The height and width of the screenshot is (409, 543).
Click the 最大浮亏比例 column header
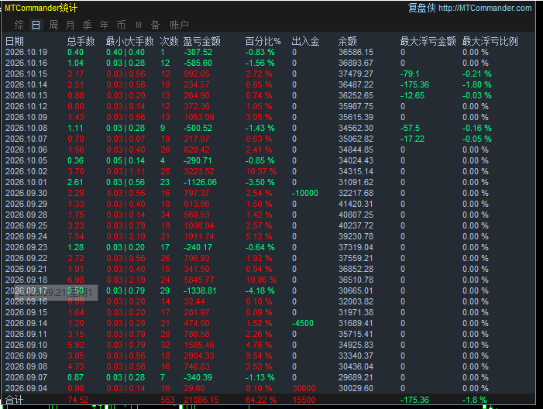[490, 41]
